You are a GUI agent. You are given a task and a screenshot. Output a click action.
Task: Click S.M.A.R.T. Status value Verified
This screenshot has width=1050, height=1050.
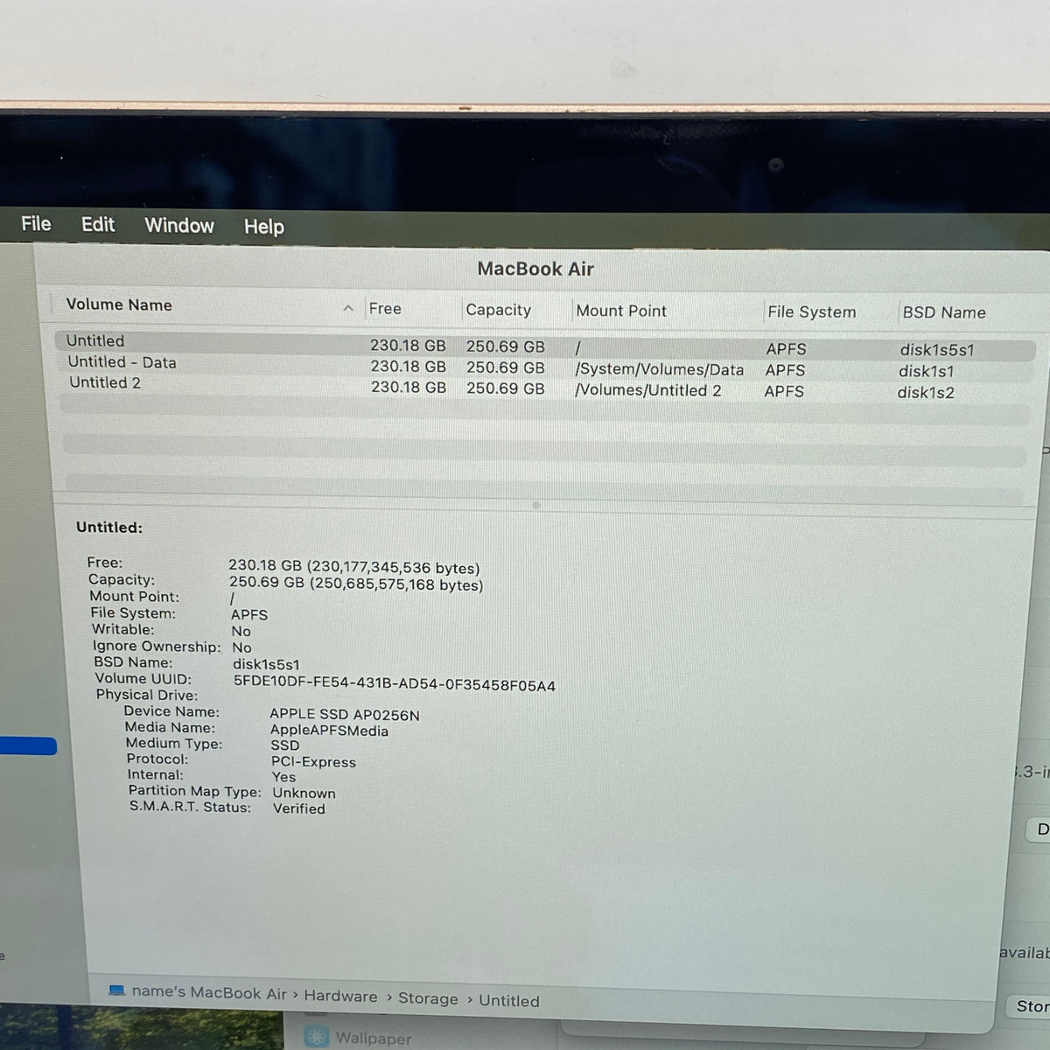[298, 808]
